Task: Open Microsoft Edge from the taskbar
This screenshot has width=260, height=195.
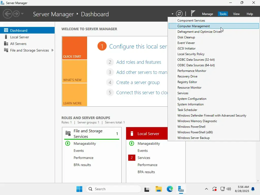Action: pos(170,189)
